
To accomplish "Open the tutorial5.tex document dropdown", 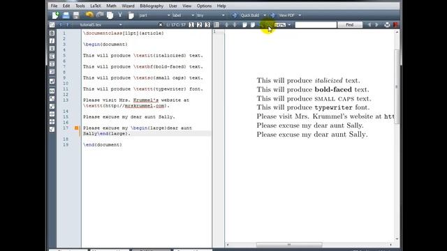I will 101,25.
